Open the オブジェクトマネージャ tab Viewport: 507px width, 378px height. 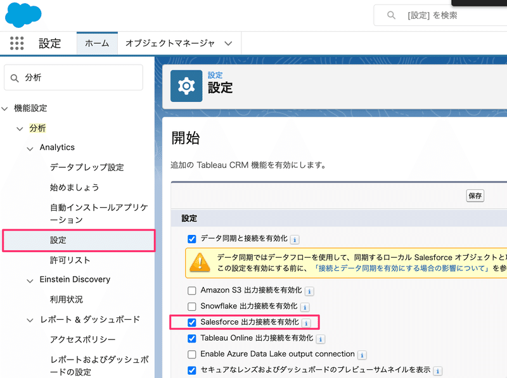pyautogui.click(x=170, y=43)
